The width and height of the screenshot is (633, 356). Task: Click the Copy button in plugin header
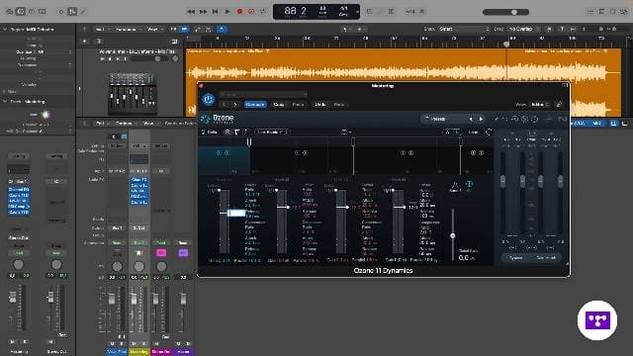(279, 105)
